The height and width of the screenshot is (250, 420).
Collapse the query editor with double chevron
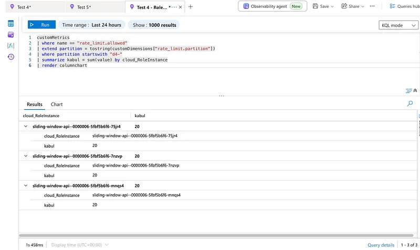(x=415, y=90)
